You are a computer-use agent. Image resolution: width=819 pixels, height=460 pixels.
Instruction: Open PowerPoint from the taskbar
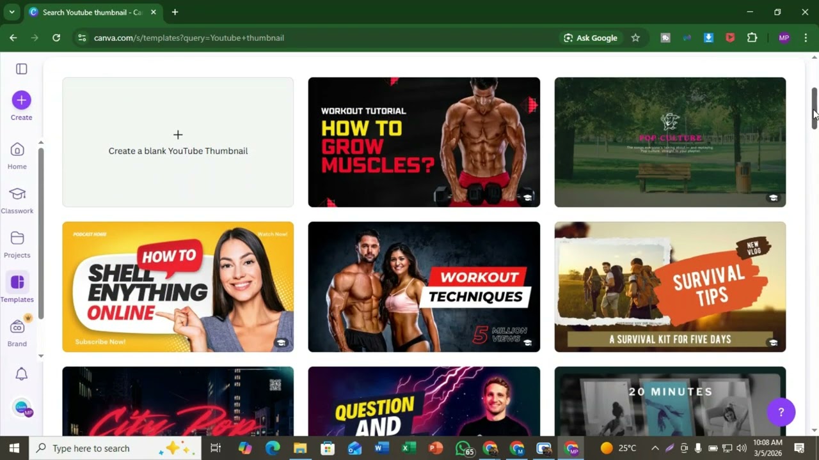pyautogui.click(x=436, y=448)
